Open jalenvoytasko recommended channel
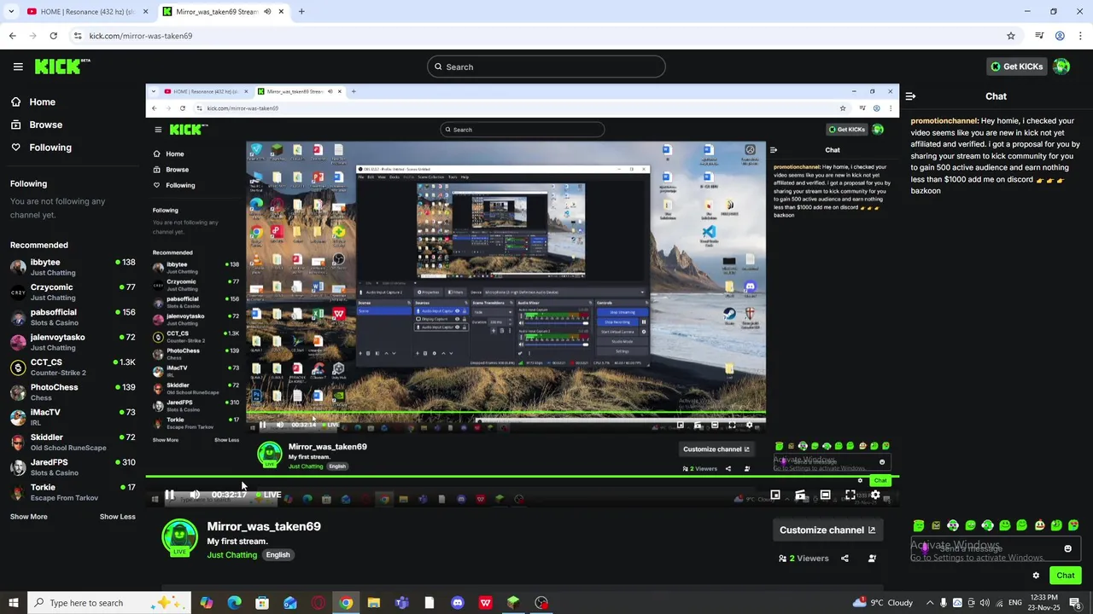Viewport: 1093px width, 614px height. pyautogui.click(x=73, y=342)
